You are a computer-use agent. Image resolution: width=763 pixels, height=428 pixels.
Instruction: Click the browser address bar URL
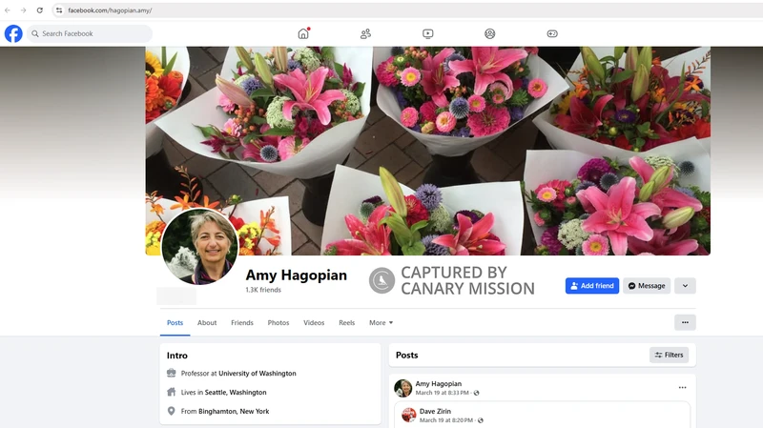(x=110, y=10)
